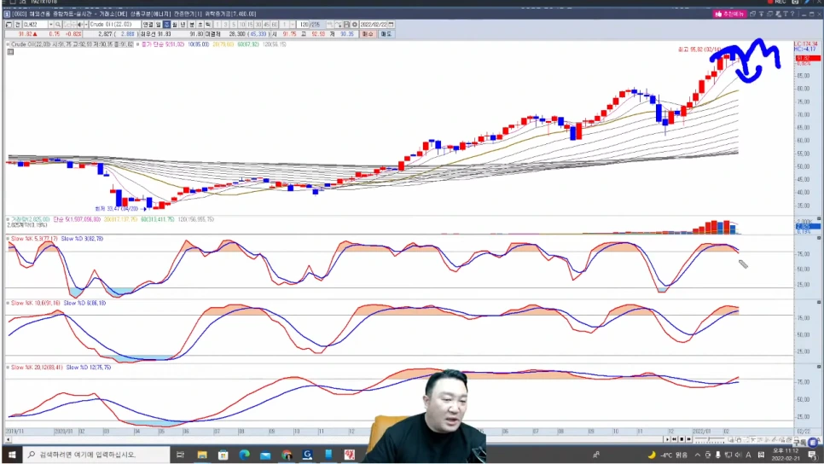Show hidden tray icons chevron
The width and height of the screenshot is (824, 464).
[698, 455]
